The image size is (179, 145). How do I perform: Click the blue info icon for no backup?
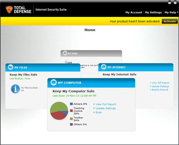tap(15, 89)
